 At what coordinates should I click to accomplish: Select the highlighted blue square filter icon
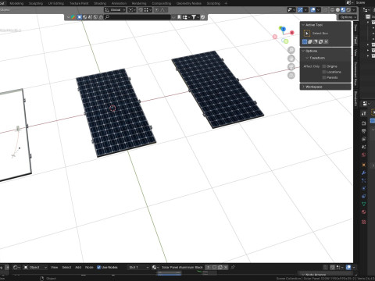[x=80, y=17]
